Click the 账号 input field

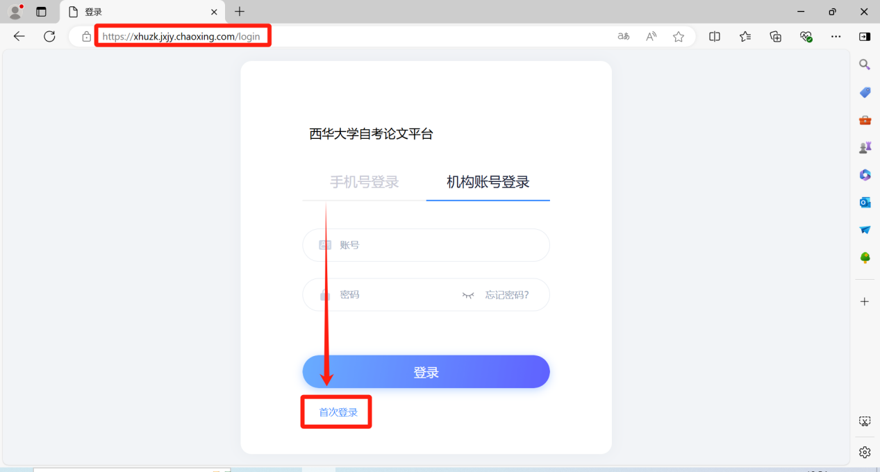[x=426, y=245]
